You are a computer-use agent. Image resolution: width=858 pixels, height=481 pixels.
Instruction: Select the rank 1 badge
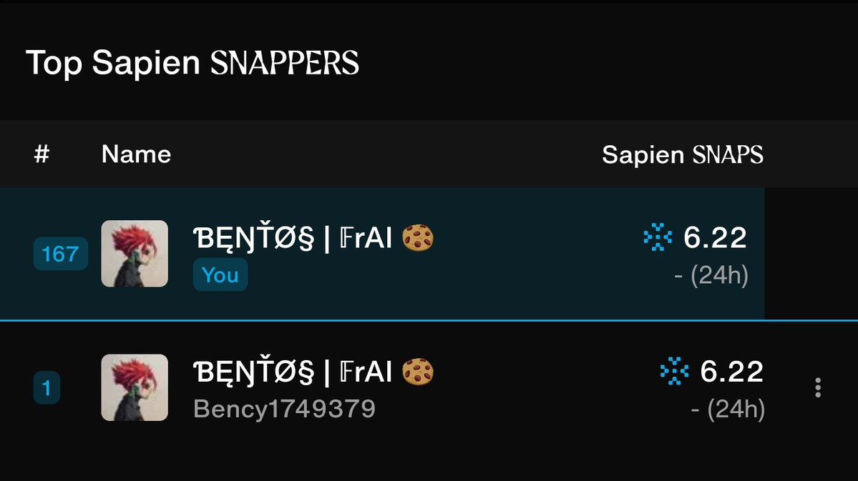point(47,387)
